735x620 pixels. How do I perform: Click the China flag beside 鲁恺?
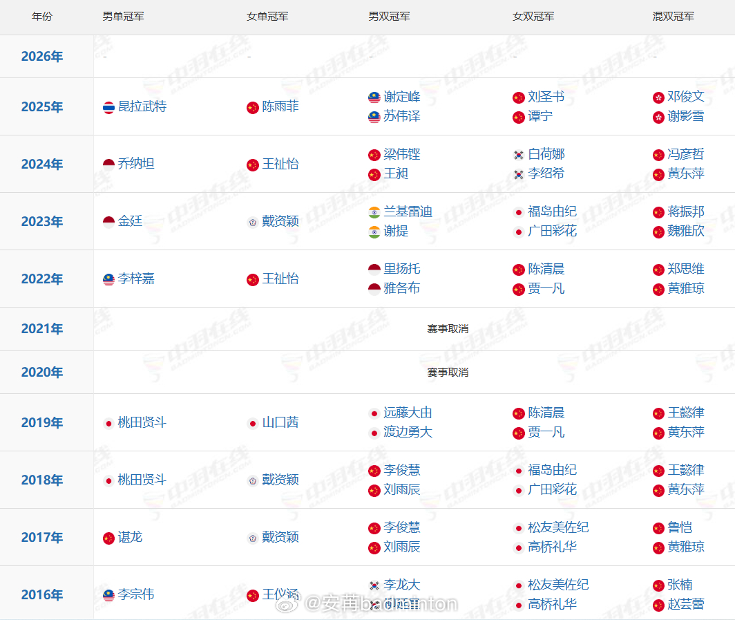point(658,529)
